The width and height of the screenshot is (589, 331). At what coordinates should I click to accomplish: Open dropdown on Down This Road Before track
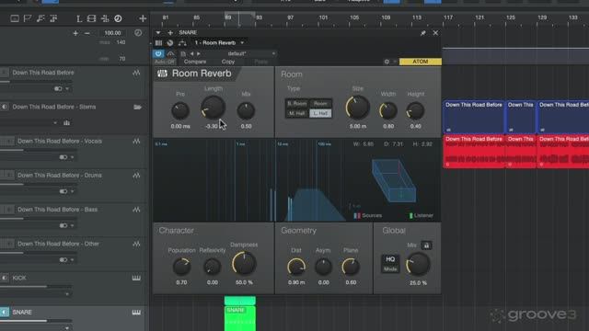67,89
